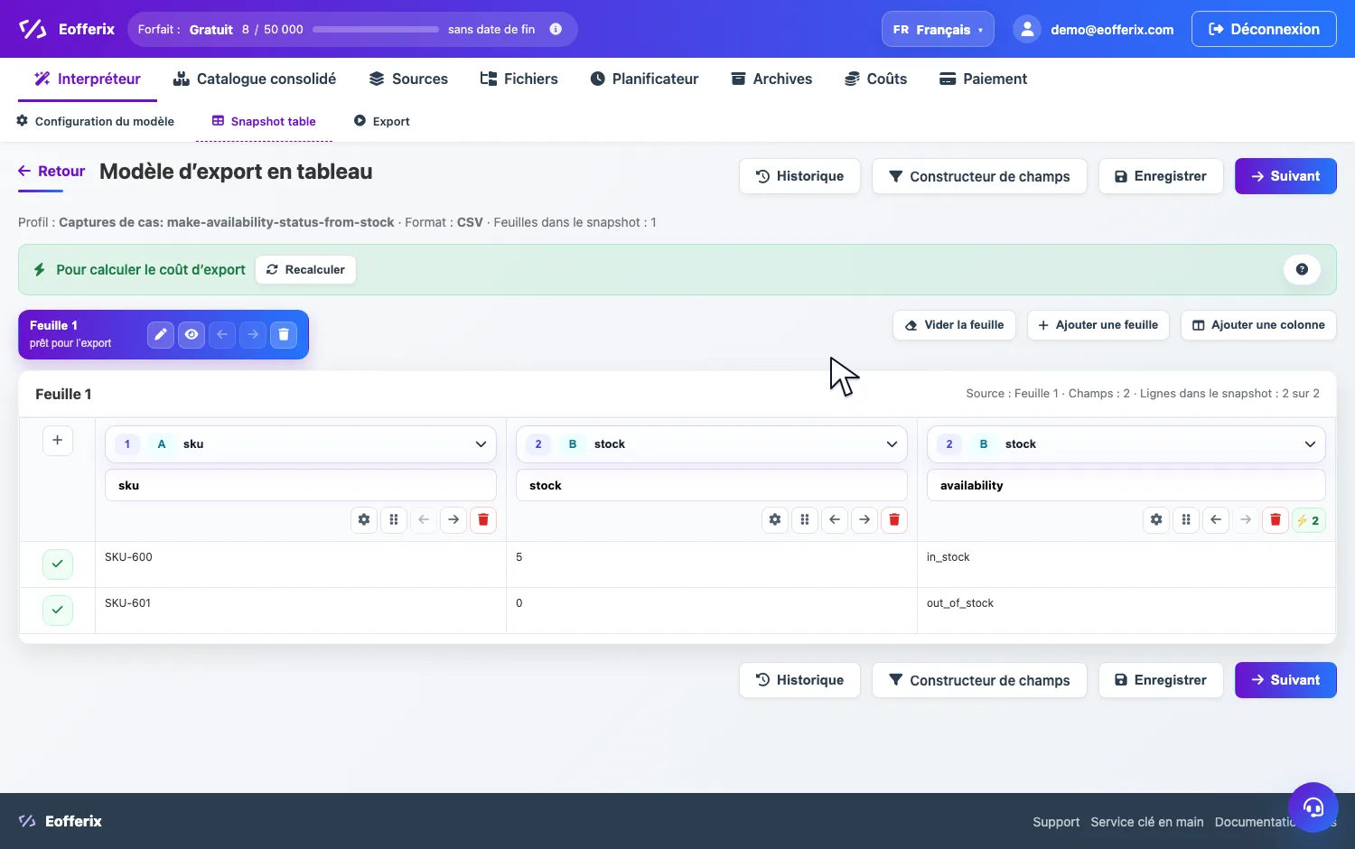Click Ajouter une feuille button

coord(1098,325)
